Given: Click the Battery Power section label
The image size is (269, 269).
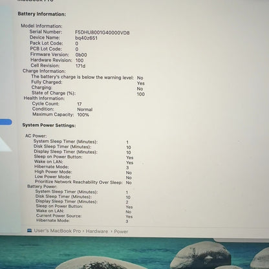Looking at the screenshot, I should 42,186.
